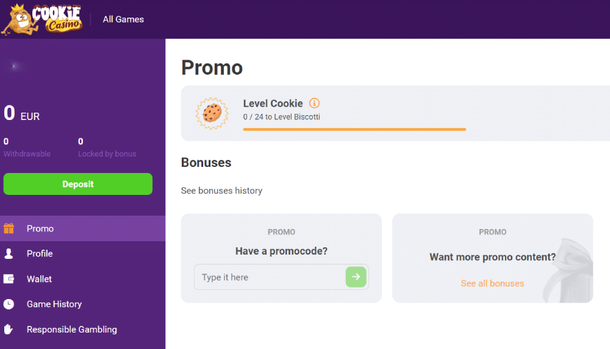Click the Responsible Gambling hand icon

pyautogui.click(x=8, y=329)
